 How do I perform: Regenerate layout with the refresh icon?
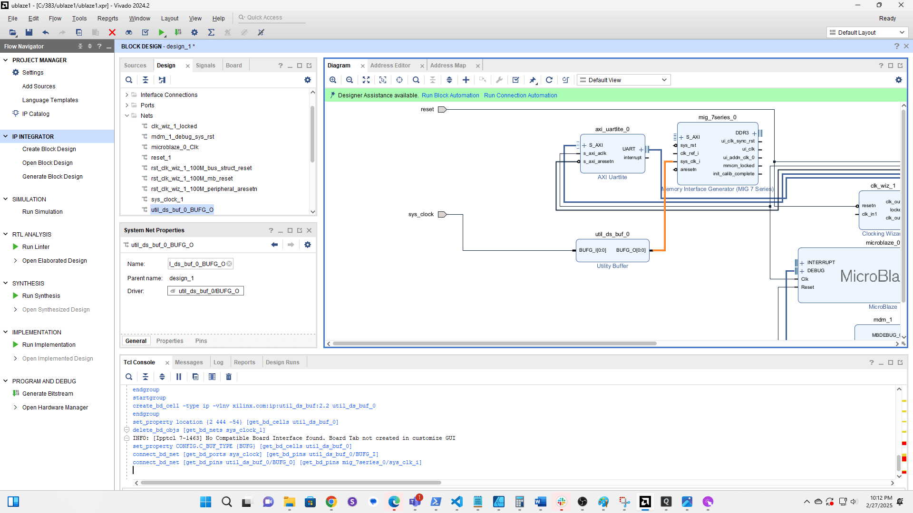click(549, 80)
